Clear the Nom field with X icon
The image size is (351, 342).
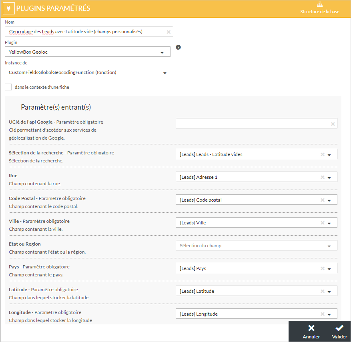click(168, 32)
